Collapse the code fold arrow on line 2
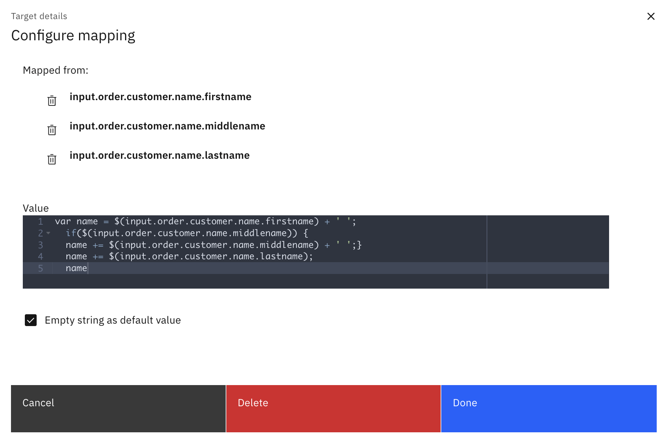The image size is (662, 438). click(x=48, y=233)
